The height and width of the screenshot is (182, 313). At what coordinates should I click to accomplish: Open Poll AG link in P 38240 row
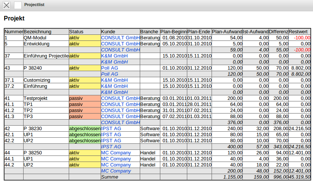109,68
